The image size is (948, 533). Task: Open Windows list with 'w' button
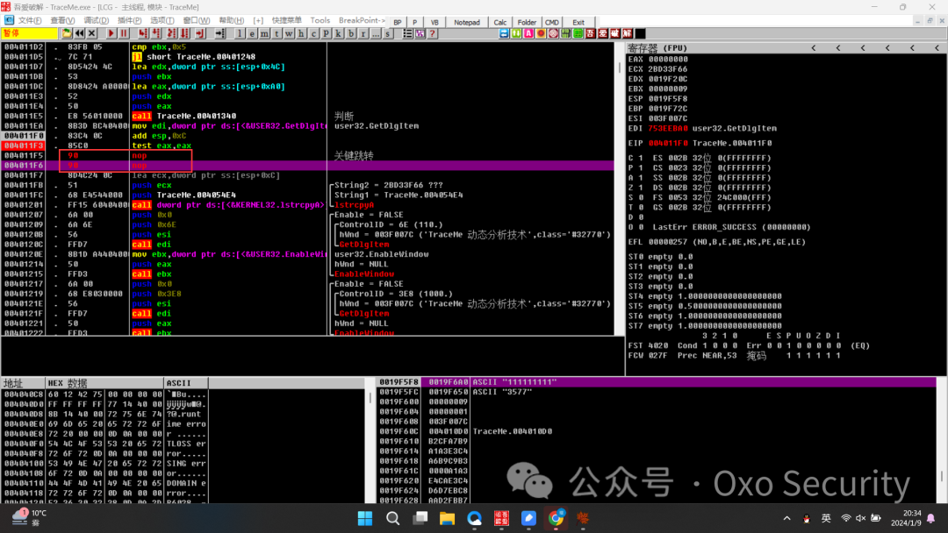[289, 34]
